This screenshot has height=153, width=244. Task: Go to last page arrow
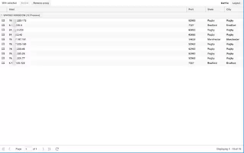[x=49, y=149]
